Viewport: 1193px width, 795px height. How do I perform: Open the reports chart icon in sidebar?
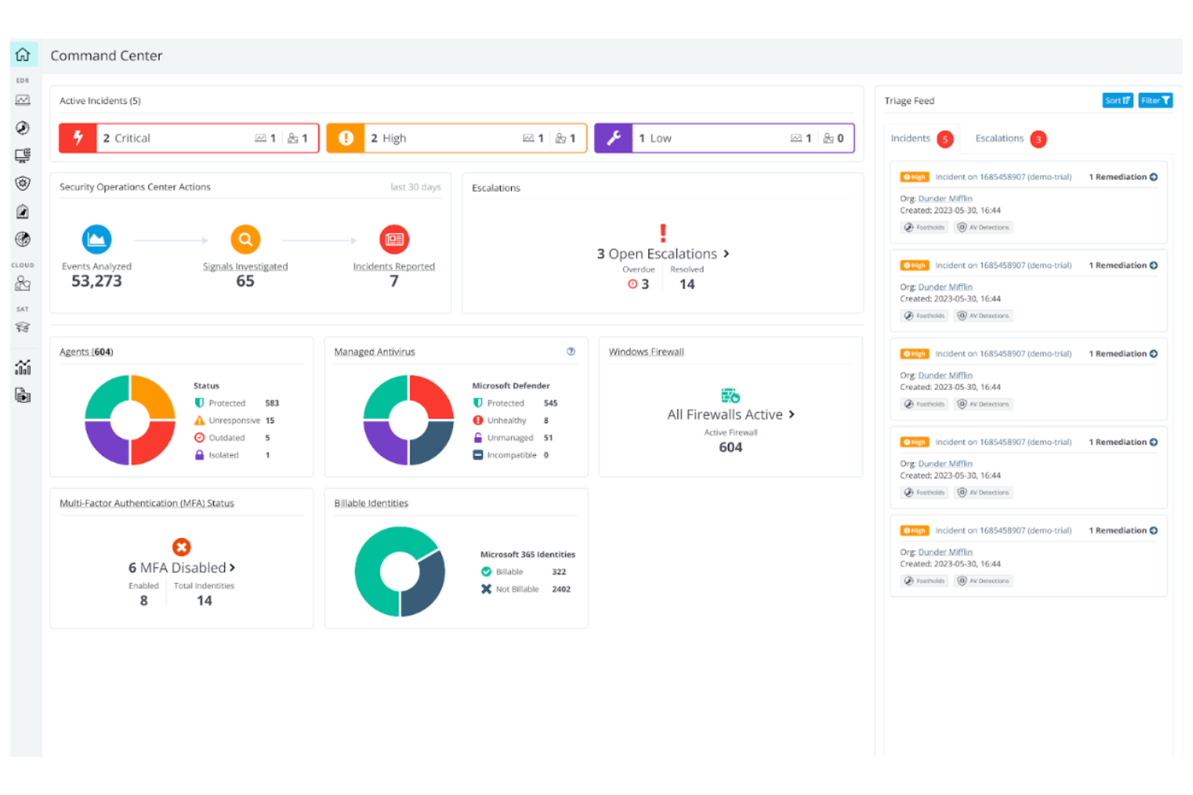coord(23,367)
